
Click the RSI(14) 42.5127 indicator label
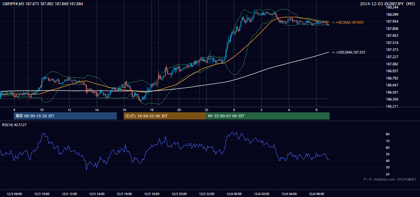pos(14,125)
